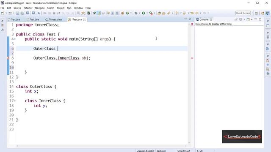
Task: Click the Open Console icon
Action: pyautogui.click(x=248, y=19)
